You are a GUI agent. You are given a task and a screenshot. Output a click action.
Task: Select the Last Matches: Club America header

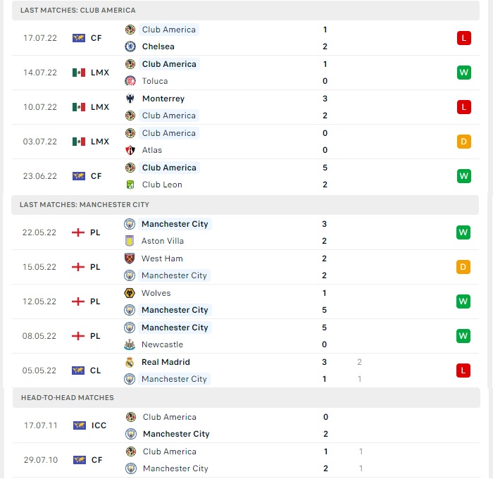coord(246,11)
